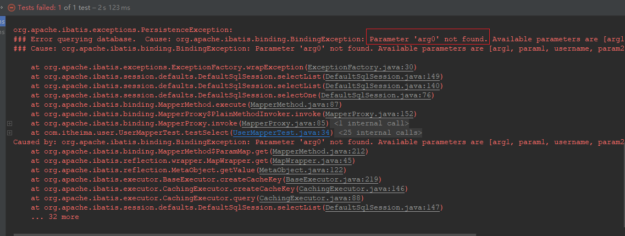Unfold the '<25 internal calls>' collapsed frames

(x=380, y=133)
